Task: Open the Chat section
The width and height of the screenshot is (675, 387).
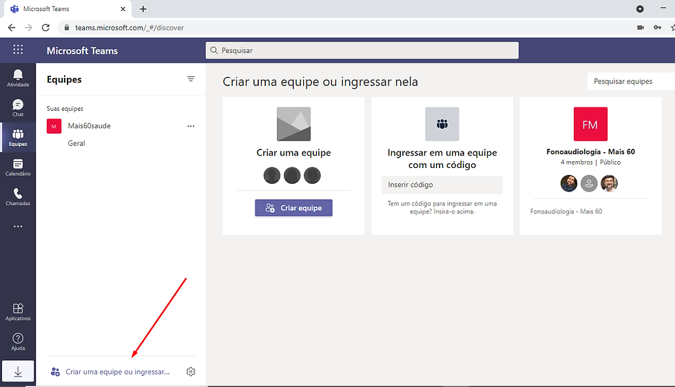Action: click(18, 107)
